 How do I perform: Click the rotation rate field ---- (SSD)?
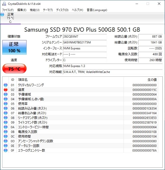click(150, 48)
